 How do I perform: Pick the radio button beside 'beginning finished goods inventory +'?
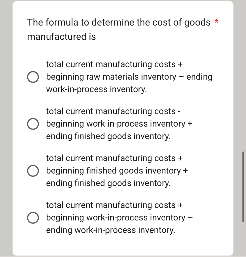click(x=33, y=171)
